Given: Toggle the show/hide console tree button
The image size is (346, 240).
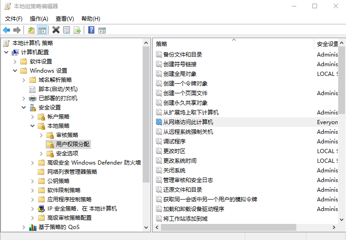Looking at the screenshot, I should (42, 30).
